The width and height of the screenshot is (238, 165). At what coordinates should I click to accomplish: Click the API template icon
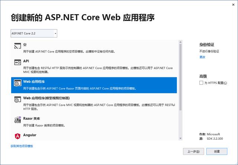[x=17, y=62]
